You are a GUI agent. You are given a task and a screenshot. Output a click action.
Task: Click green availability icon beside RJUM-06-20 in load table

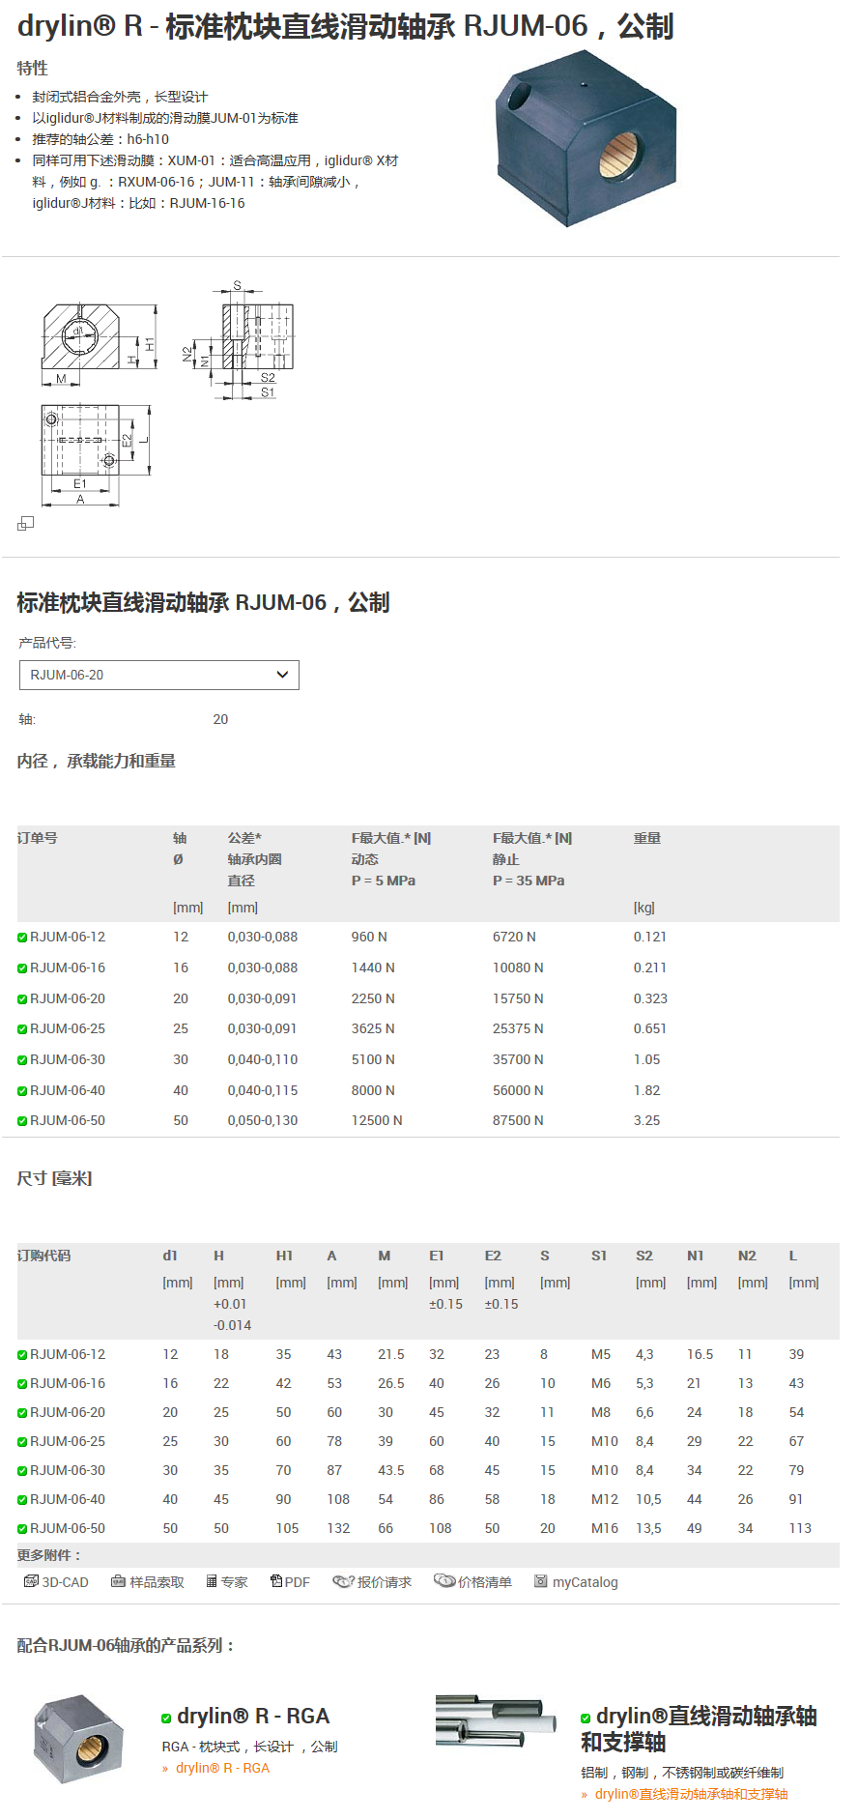22,999
